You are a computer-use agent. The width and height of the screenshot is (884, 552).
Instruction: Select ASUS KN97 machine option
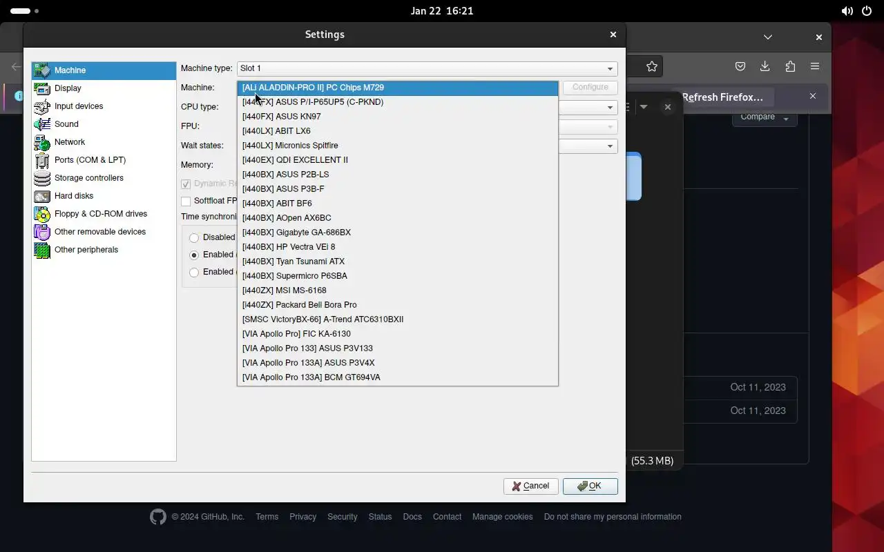tap(398, 117)
